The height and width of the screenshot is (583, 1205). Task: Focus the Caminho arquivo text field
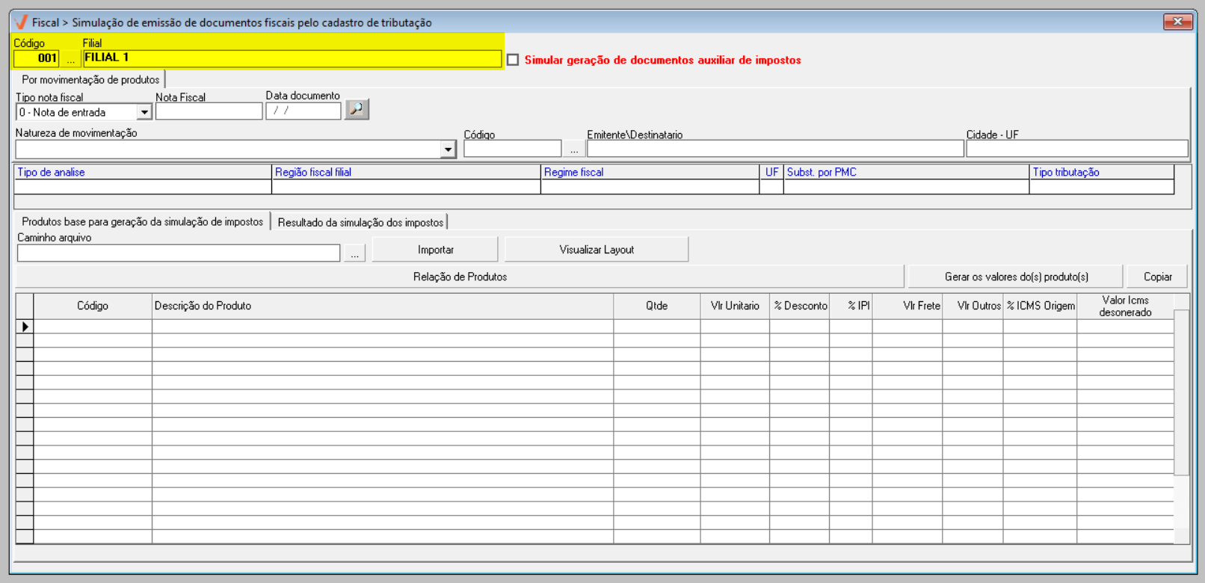[x=178, y=253]
